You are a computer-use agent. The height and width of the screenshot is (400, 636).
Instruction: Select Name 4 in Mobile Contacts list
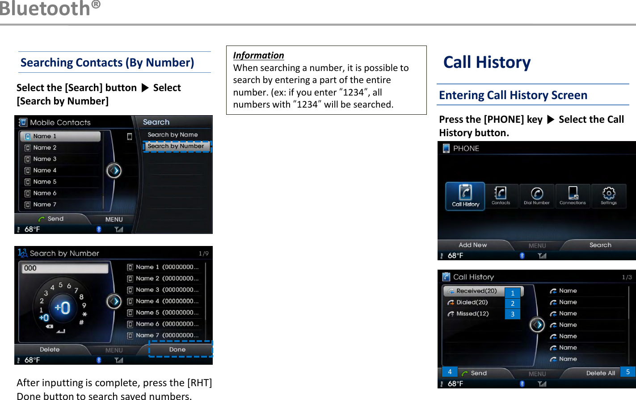pos(60,170)
